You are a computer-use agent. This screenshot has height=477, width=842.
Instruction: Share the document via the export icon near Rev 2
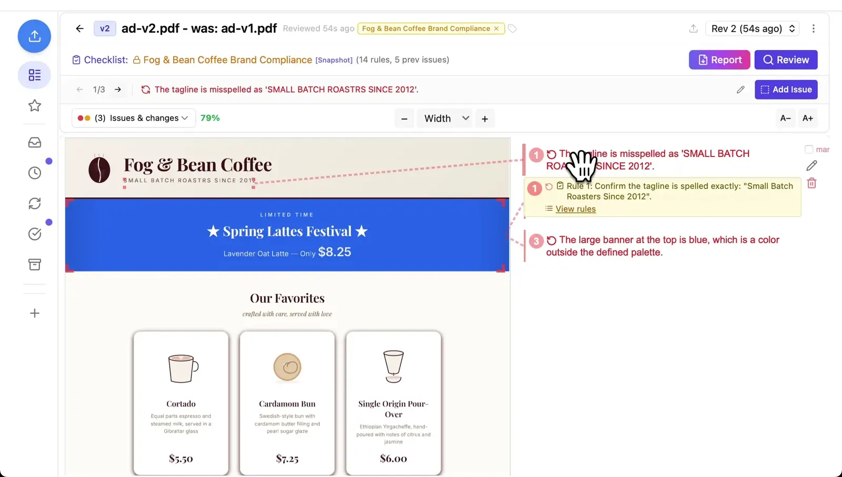[693, 28]
